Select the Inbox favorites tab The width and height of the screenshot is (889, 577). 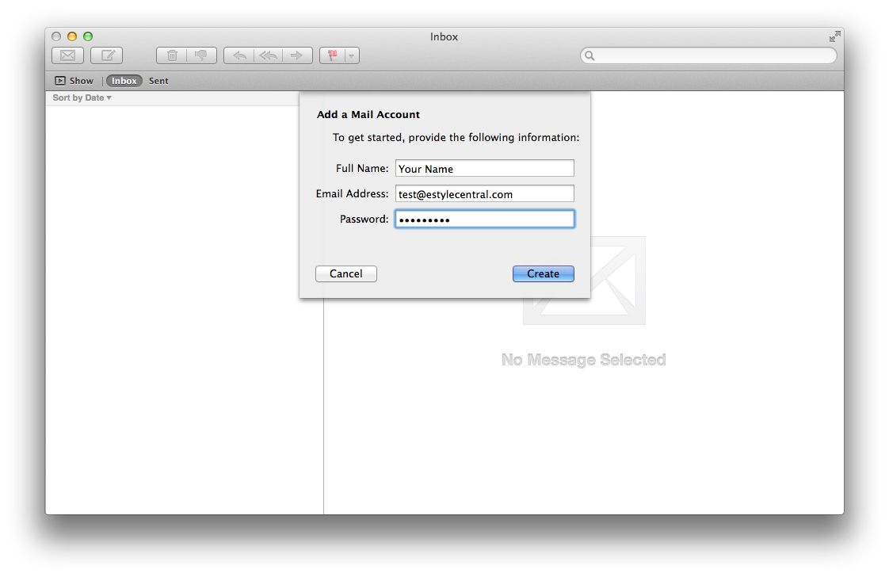(x=124, y=81)
